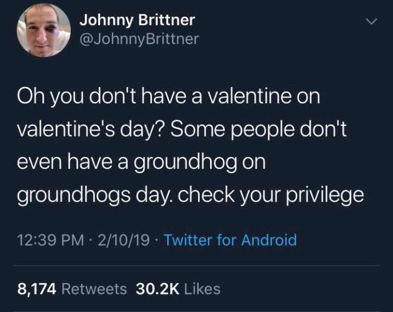Viewport: 393px width, 312px height.
Task: Click the Johnny Brittner display name
Action: click(x=137, y=21)
